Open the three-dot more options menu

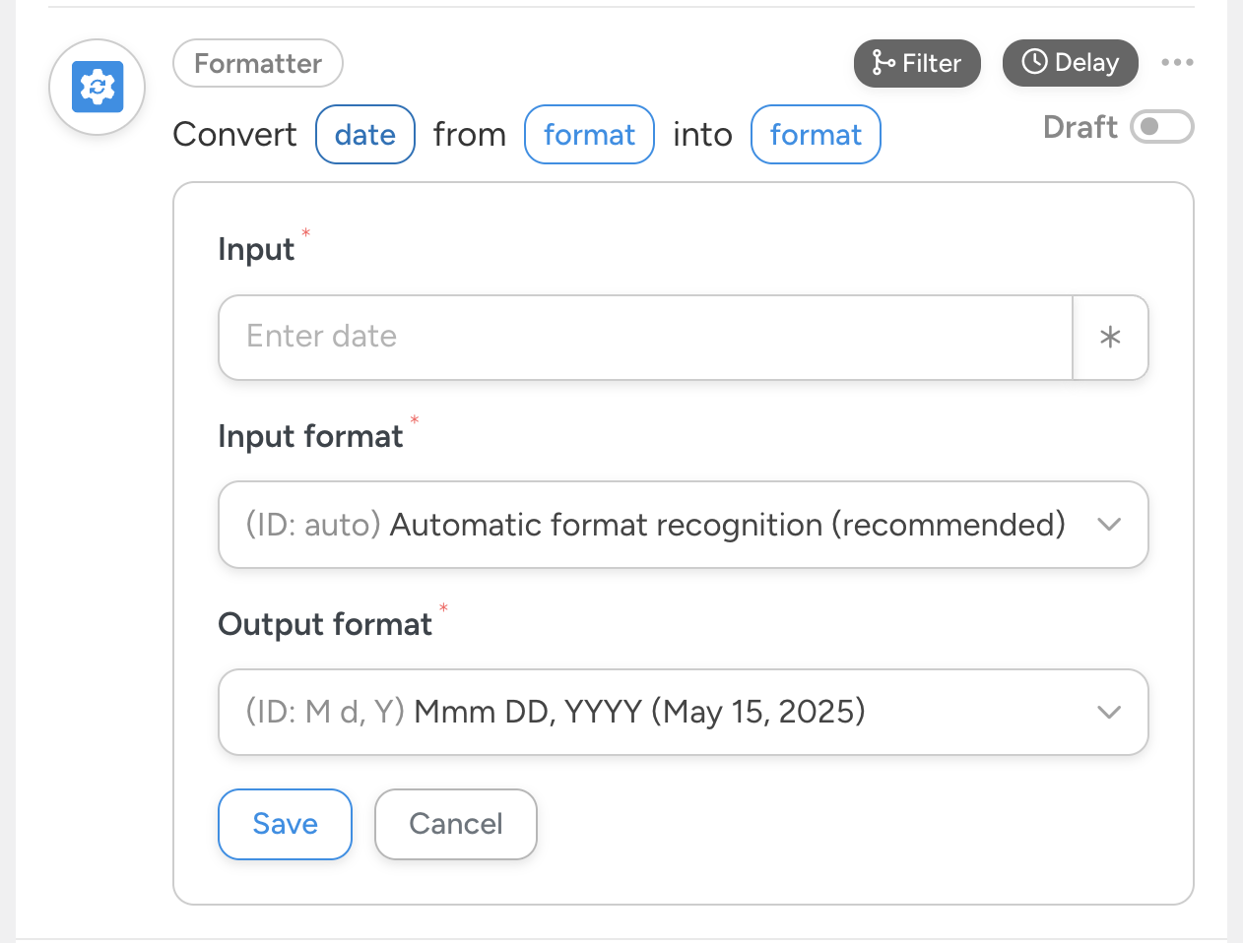pyautogui.click(x=1177, y=63)
